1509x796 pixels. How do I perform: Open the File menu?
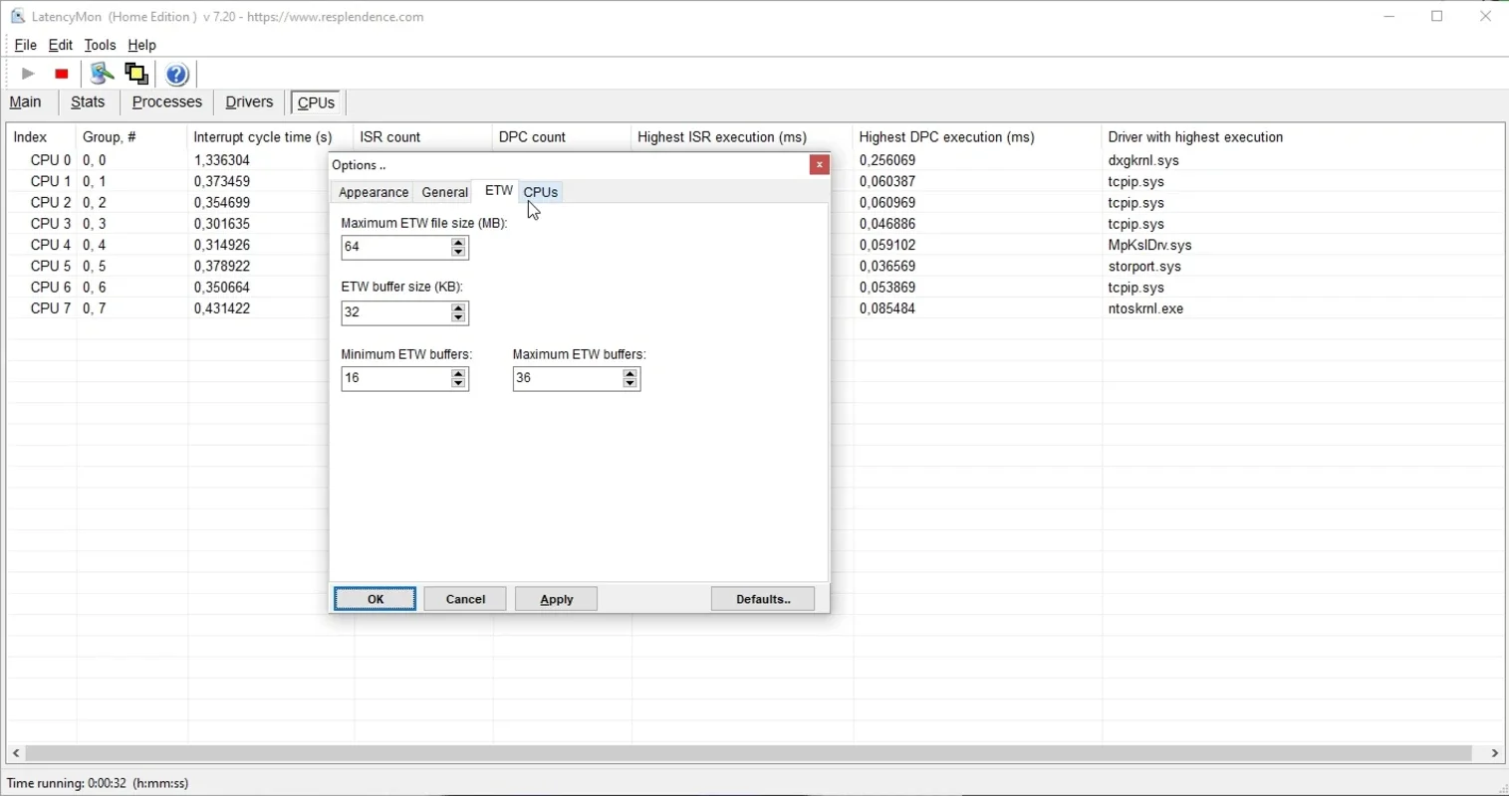[x=25, y=45]
